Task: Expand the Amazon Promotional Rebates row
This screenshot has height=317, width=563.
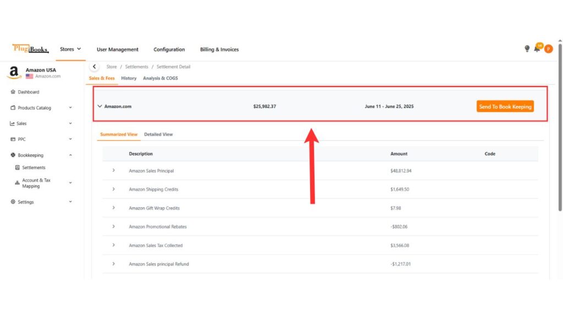Action: [x=113, y=226]
